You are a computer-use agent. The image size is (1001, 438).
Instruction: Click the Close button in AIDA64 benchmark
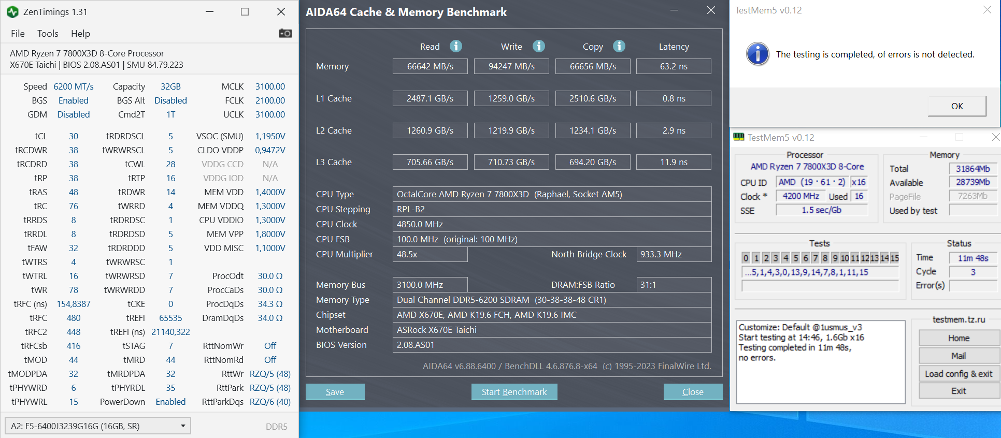tap(693, 392)
